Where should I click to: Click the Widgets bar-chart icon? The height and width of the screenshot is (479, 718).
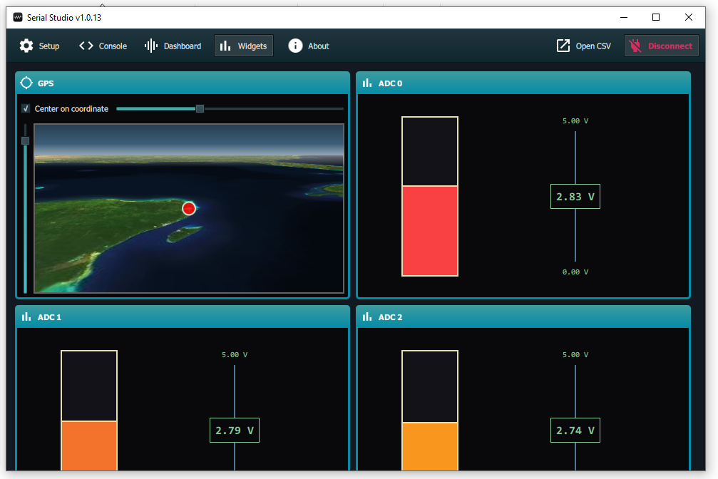[225, 45]
